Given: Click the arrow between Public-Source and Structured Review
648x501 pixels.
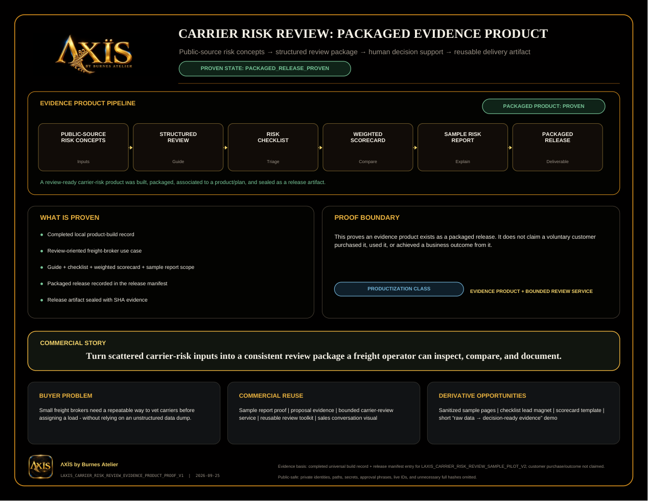Looking at the screenshot, I should [131, 148].
